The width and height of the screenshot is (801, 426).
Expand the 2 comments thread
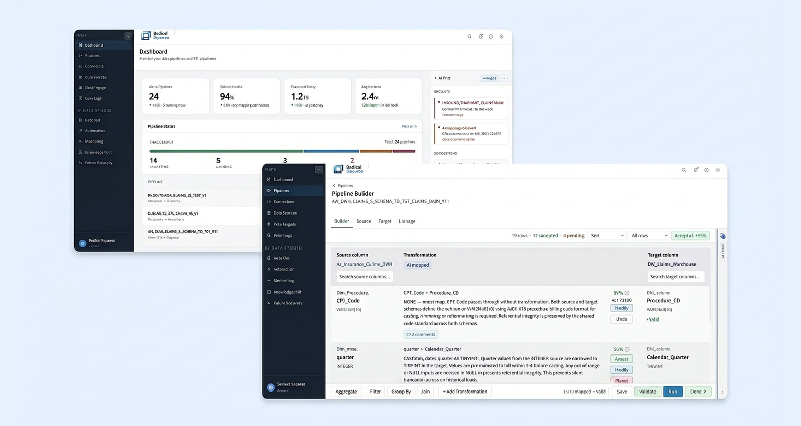click(x=421, y=334)
